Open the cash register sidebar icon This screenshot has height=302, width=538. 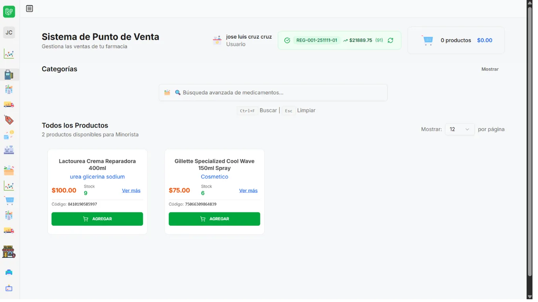point(9,150)
